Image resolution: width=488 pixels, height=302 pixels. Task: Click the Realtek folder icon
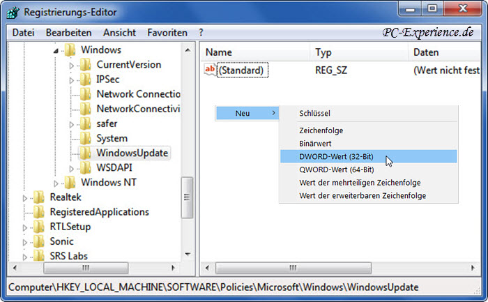pyautogui.click(x=39, y=197)
